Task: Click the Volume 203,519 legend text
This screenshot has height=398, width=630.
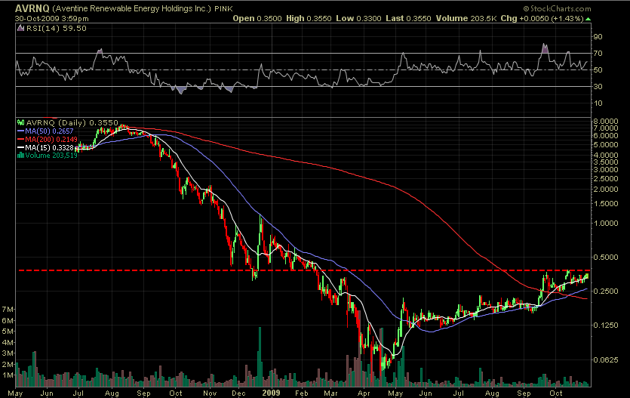Action: 51,155
